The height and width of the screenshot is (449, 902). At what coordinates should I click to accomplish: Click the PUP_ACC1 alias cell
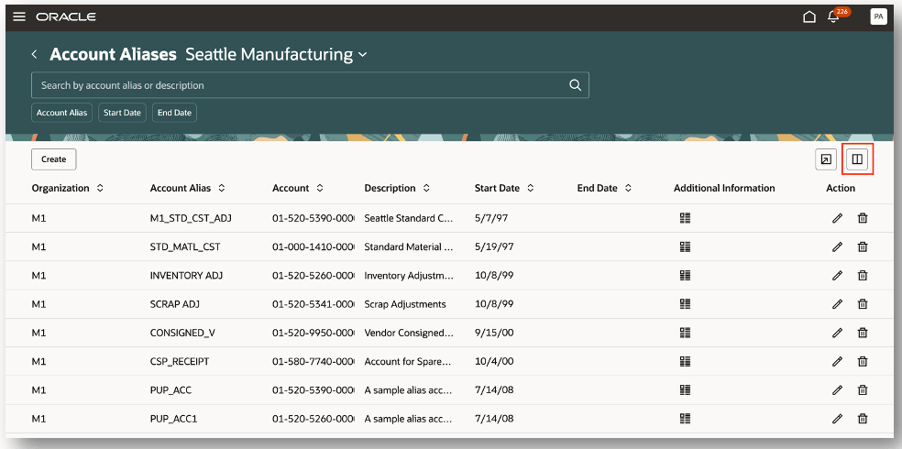pyautogui.click(x=173, y=419)
